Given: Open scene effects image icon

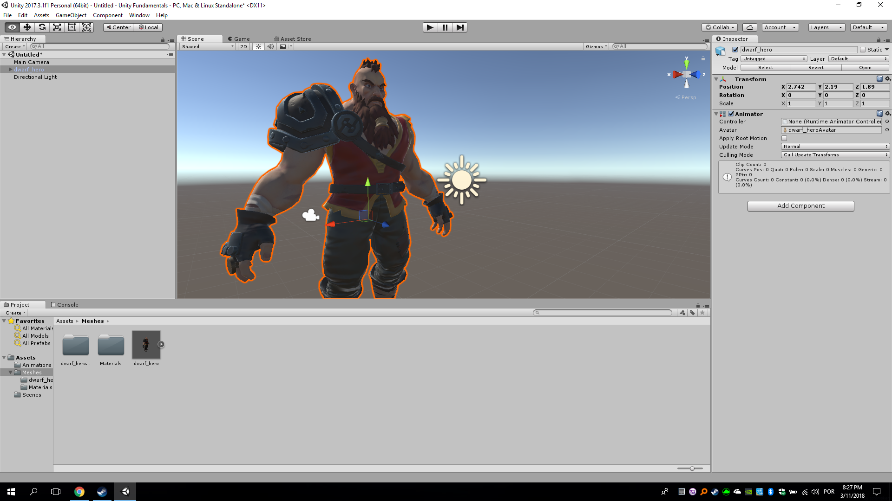Looking at the screenshot, I should click(283, 46).
